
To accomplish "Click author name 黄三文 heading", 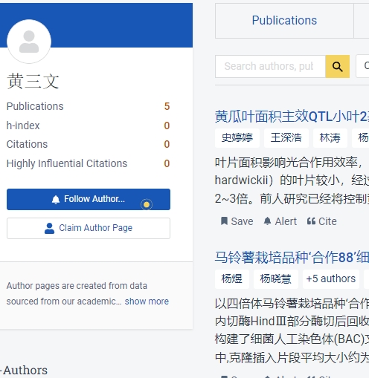I will pyautogui.click(x=33, y=81).
